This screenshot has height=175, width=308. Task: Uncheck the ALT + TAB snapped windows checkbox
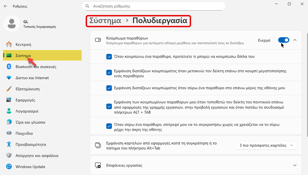[109, 106]
